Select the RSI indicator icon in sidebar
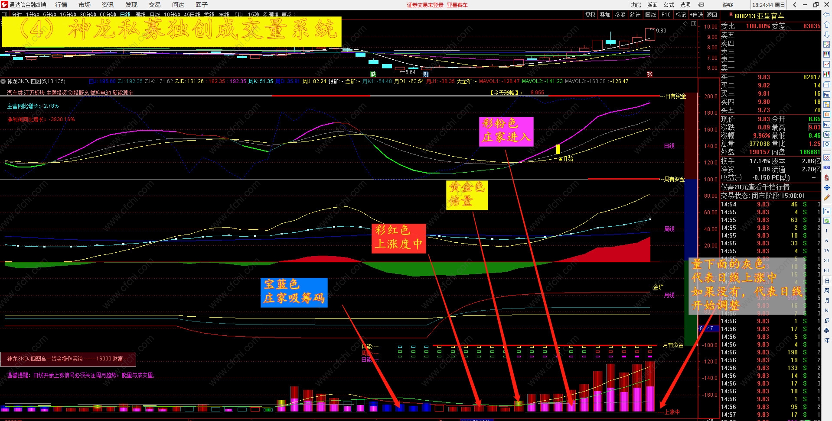Screen dimensions: 832x421 pos(826,167)
